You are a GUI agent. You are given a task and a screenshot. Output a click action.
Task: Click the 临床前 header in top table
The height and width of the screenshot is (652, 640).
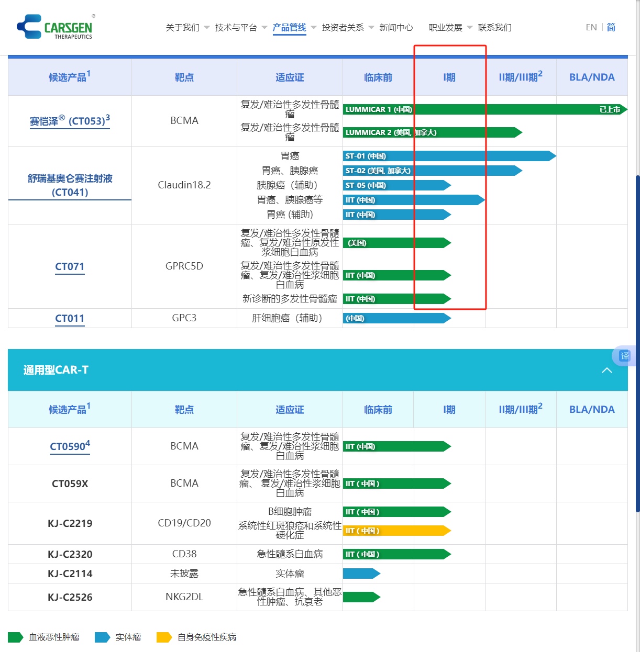(378, 77)
